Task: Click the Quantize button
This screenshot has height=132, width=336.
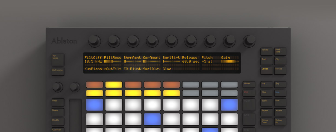Action: [x=58, y=130]
